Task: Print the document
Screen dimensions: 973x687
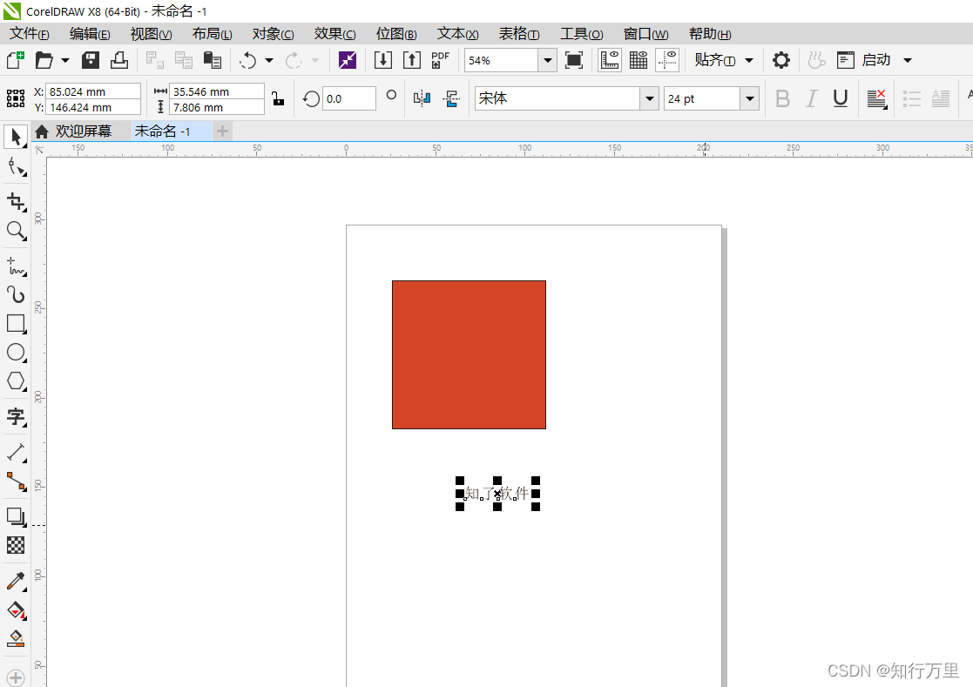Action: (119, 60)
